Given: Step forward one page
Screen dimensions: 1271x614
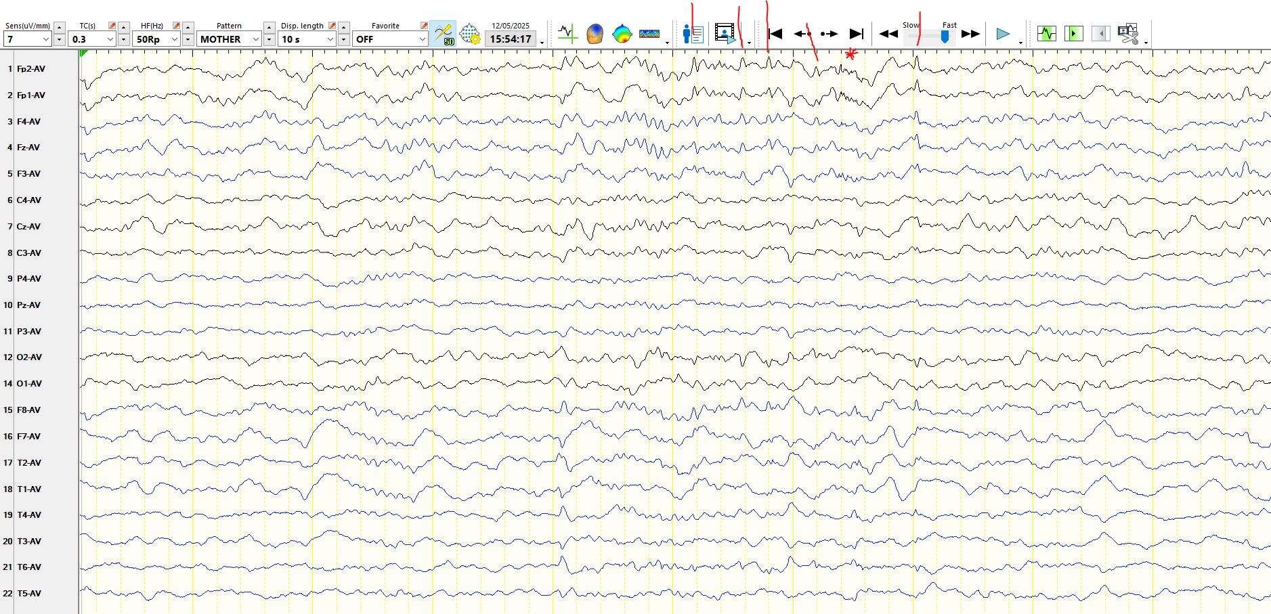Looking at the screenshot, I should (830, 34).
